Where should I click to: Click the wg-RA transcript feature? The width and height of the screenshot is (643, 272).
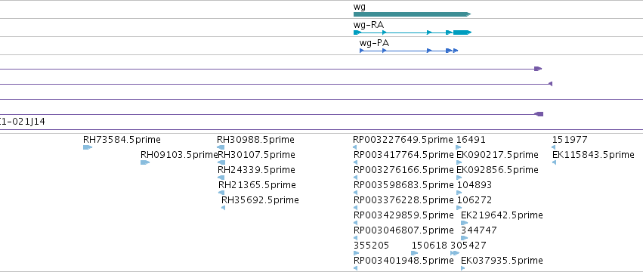pyautogui.click(x=413, y=32)
